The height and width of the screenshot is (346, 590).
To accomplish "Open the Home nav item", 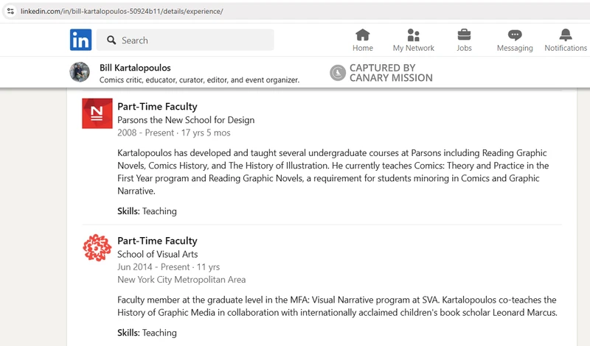I will click(x=363, y=40).
